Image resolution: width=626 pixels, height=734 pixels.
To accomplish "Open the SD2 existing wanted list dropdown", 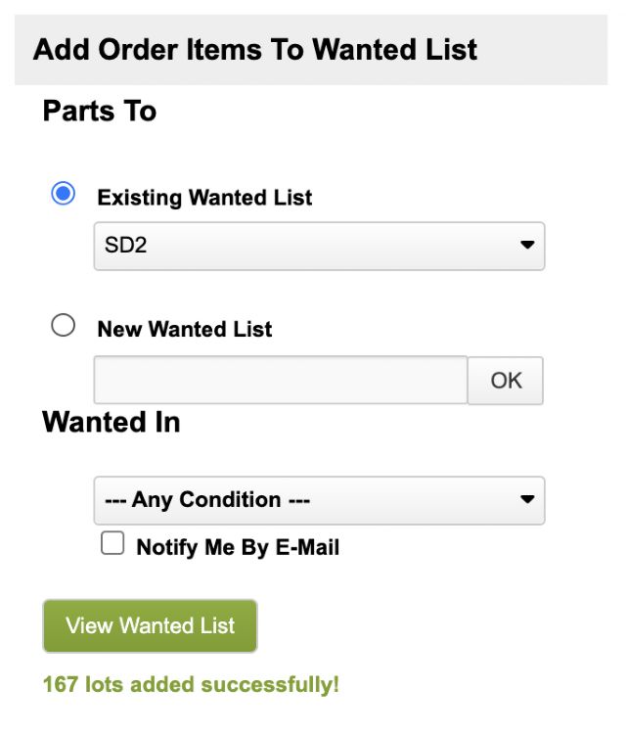I will [x=319, y=246].
